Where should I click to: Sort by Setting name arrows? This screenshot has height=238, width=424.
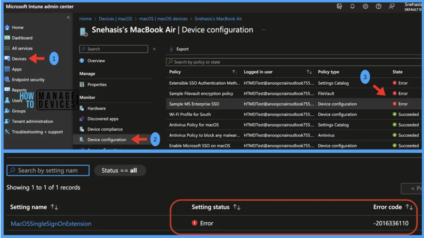(x=54, y=207)
